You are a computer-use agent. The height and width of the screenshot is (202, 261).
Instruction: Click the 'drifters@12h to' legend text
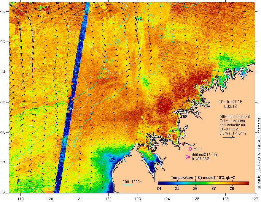204,155
